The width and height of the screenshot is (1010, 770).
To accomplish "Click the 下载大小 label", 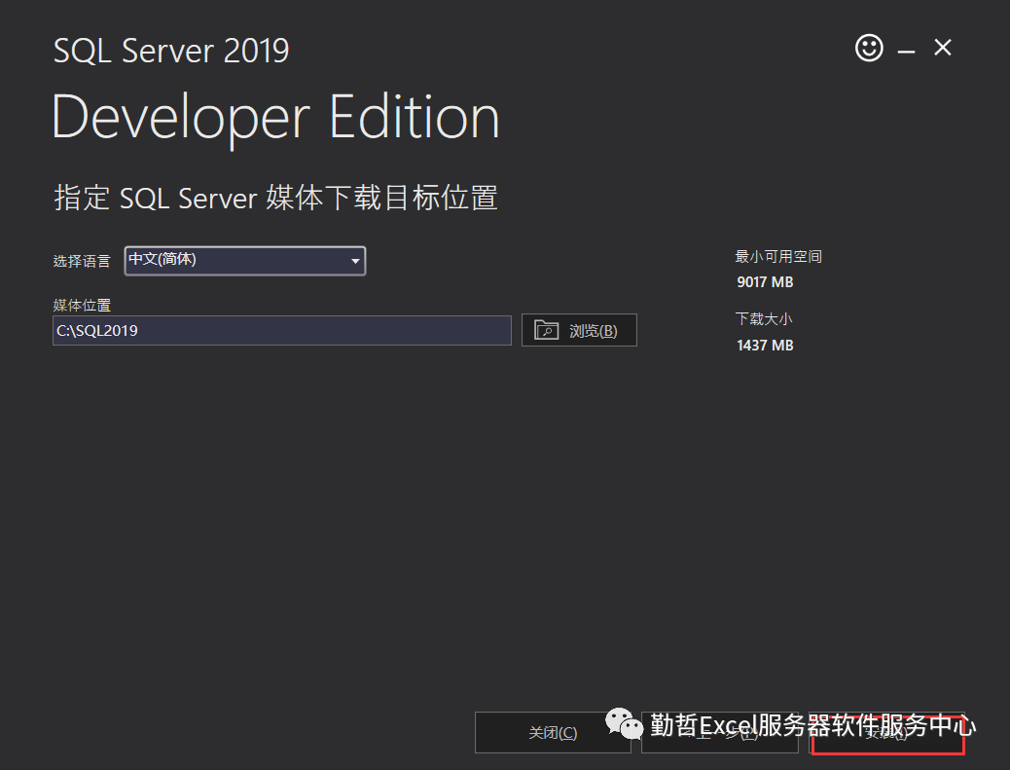I will [x=764, y=319].
